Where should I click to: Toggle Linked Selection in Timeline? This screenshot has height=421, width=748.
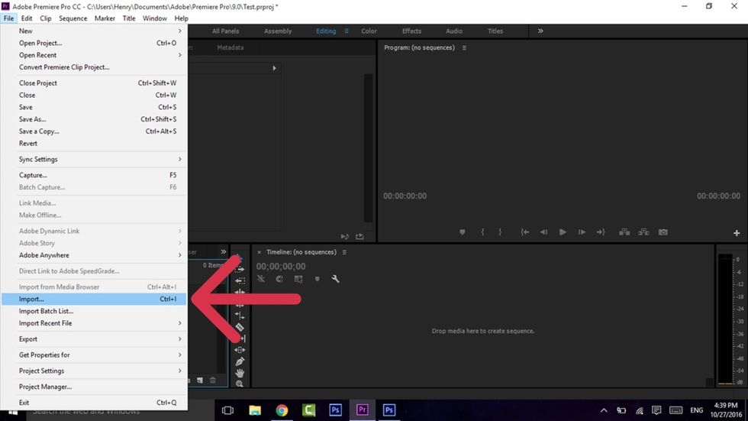(298, 279)
